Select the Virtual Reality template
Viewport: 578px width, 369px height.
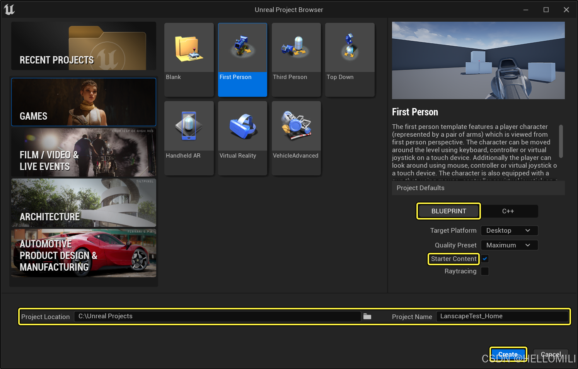pos(242,138)
